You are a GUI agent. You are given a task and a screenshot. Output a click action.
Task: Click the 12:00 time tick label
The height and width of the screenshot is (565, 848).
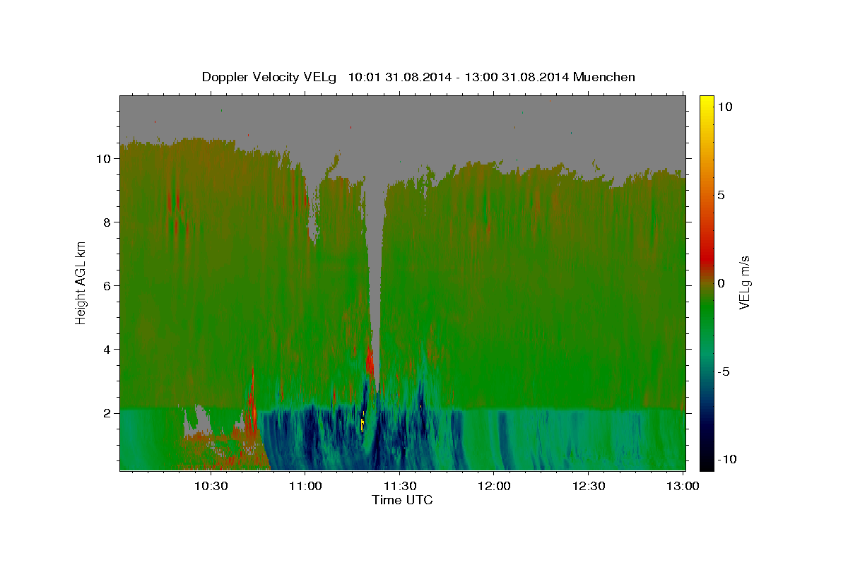click(494, 486)
